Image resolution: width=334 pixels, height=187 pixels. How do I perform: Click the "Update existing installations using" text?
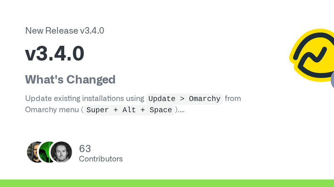point(85,99)
